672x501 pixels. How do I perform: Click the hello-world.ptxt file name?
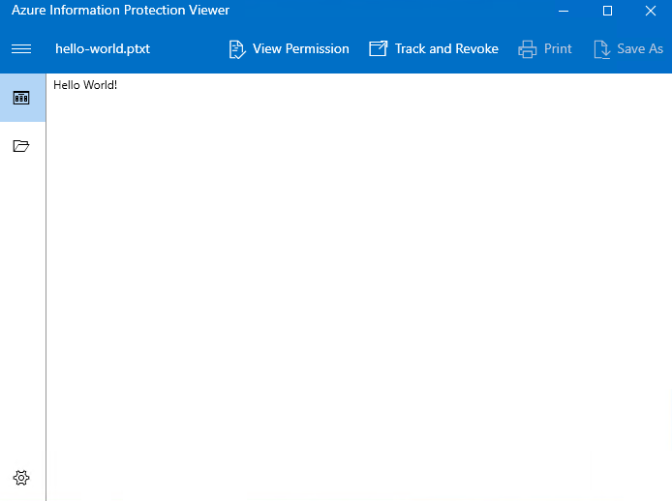(103, 48)
